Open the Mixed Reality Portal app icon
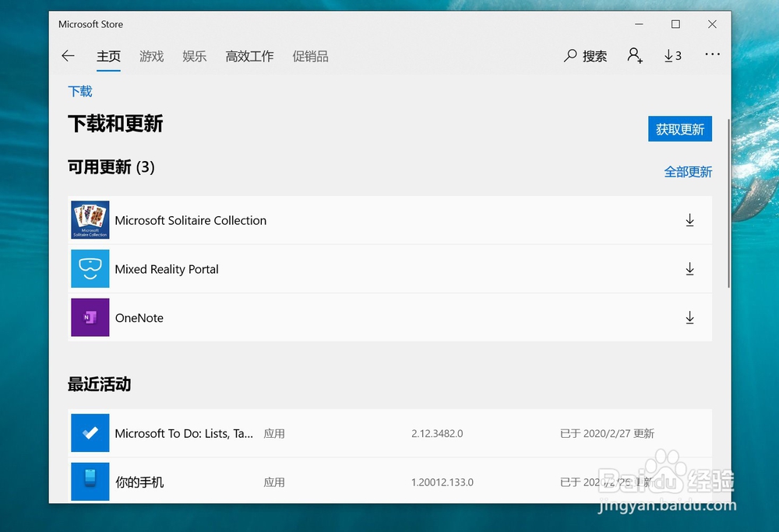779x532 pixels. click(x=90, y=269)
